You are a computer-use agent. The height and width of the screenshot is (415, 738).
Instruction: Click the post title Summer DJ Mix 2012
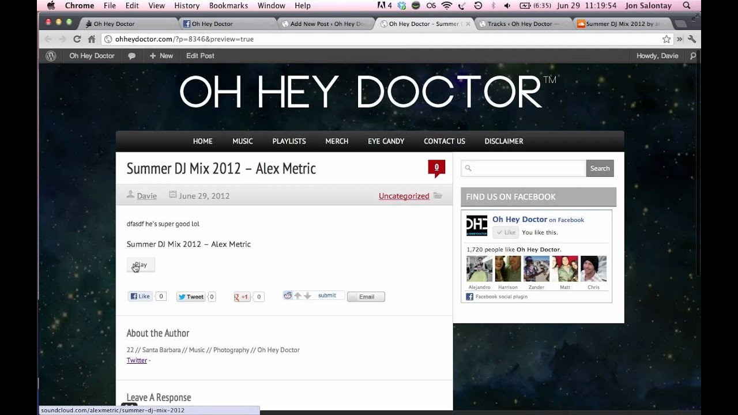click(x=221, y=169)
